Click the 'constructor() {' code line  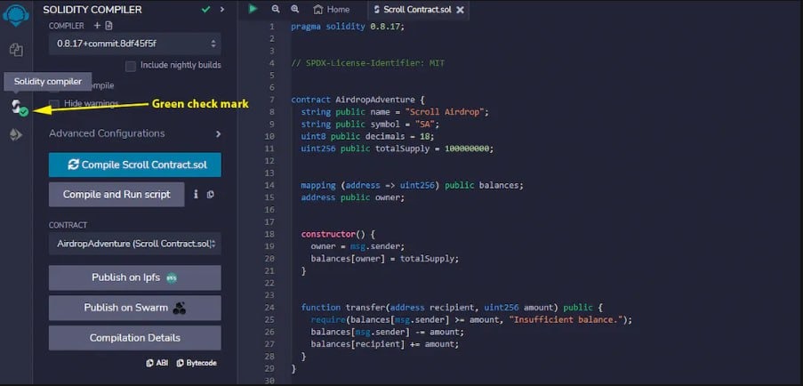(339, 234)
